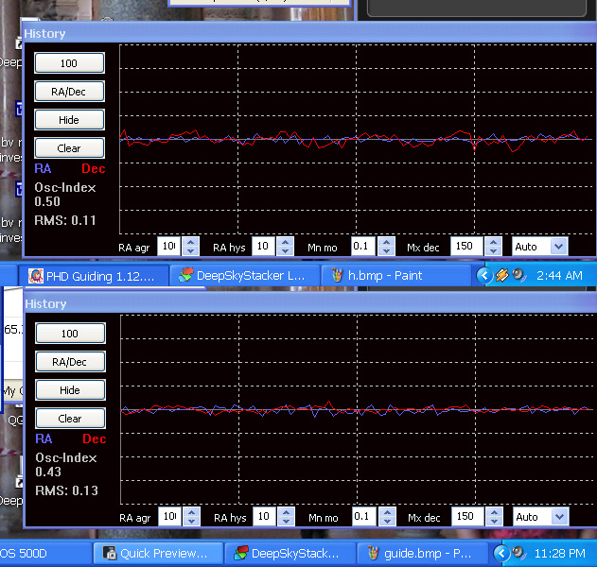Increase Mx dec in RMS 0.11 window
Image resolution: width=597 pixels, height=567 pixels.
[494, 242]
